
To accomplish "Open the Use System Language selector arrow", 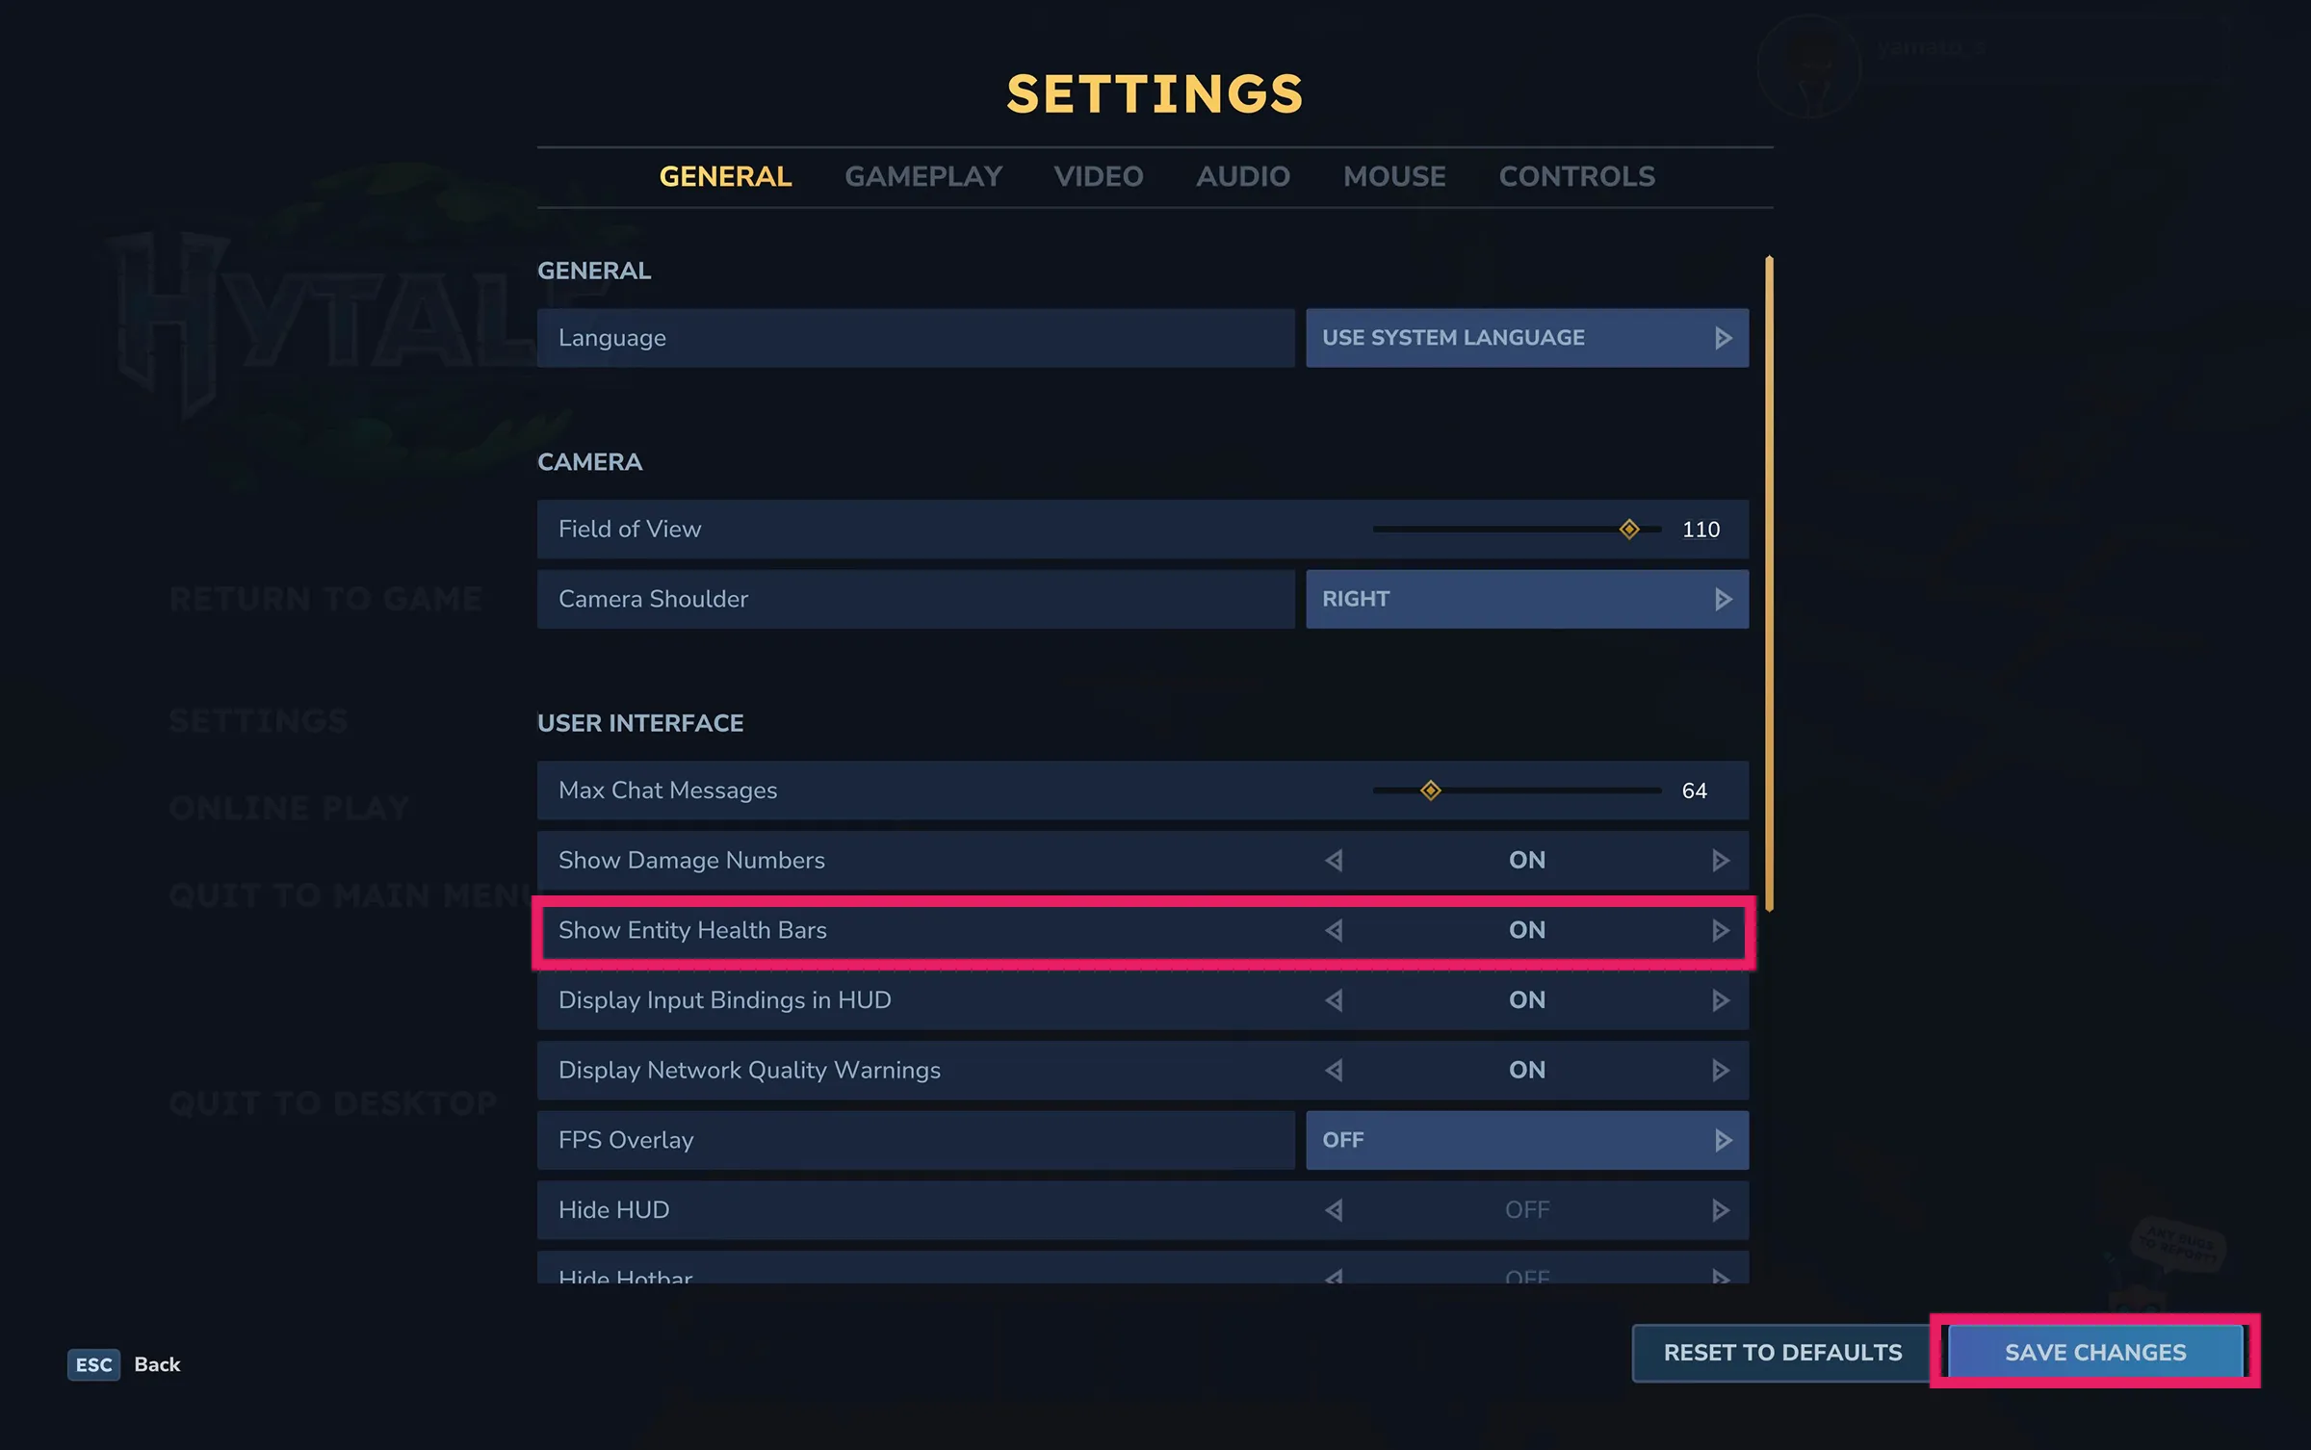I will click(1723, 337).
